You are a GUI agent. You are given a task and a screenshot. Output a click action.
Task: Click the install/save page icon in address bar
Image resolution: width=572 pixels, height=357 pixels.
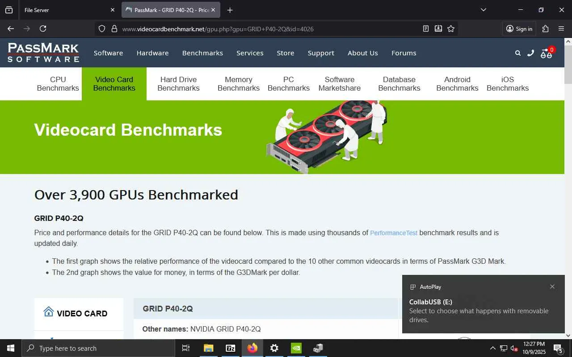click(x=438, y=29)
